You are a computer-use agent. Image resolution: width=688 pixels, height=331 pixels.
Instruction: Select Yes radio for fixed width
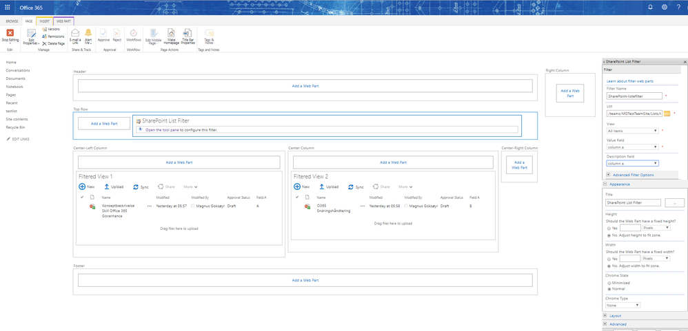coord(609,259)
